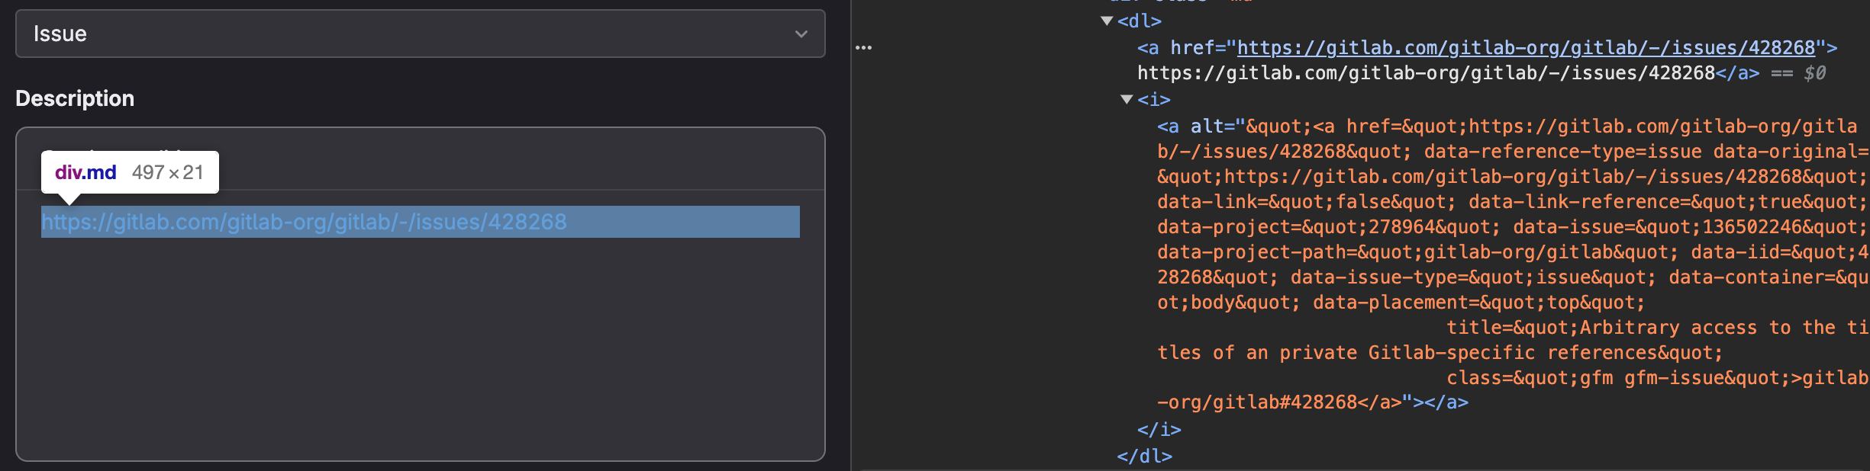Click the data-placement="top" attribute text
1870x471 pixels.
coord(1478,303)
